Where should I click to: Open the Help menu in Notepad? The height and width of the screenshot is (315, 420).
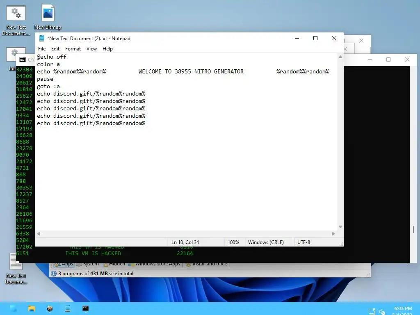click(x=107, y=49)
